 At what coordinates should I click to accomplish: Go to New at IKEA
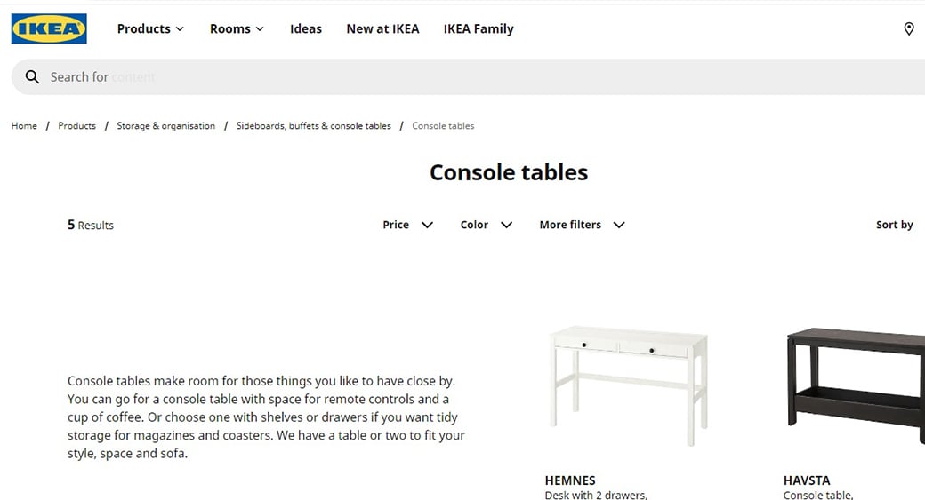point(382,28)
